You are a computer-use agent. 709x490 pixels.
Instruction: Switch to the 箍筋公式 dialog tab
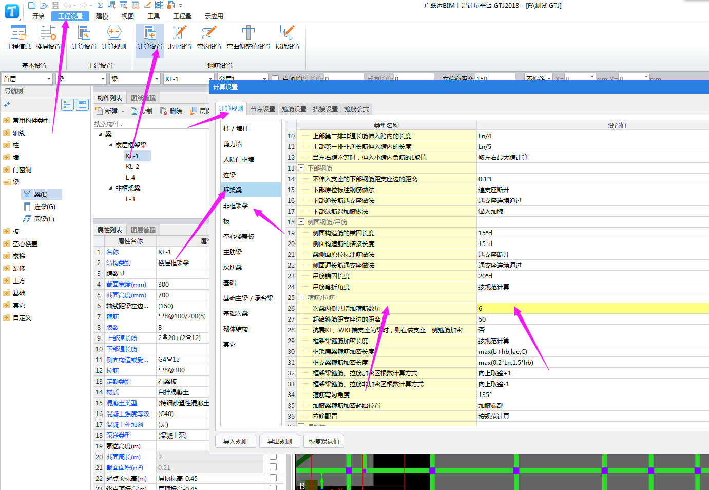(357, 109)
